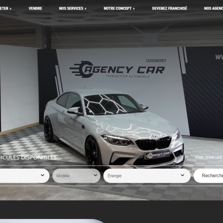Open the VENDRE menu item
223x223 pixels.
pos(35,8)
